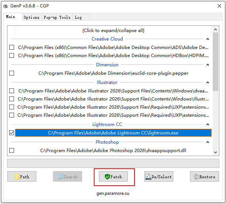Click the GenP app icon in title bar
Viewport: 226px width, 204px height.
coord(6,6)
